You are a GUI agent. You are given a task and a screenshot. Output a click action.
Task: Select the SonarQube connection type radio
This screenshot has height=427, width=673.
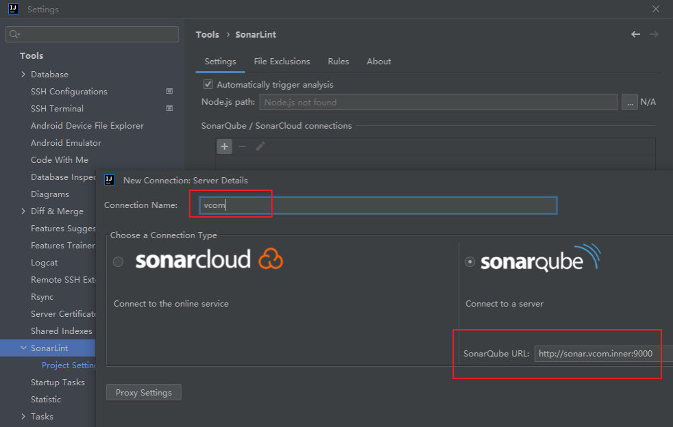click(470, 261)
